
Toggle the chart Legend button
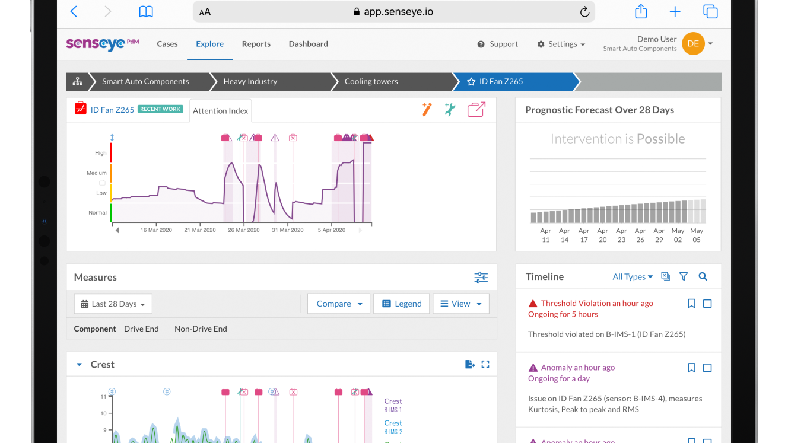click(x=402, y=304)
